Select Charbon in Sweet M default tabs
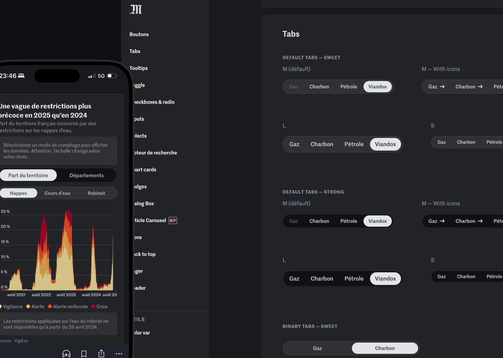 pyautogui.click(x=319, y=87)
